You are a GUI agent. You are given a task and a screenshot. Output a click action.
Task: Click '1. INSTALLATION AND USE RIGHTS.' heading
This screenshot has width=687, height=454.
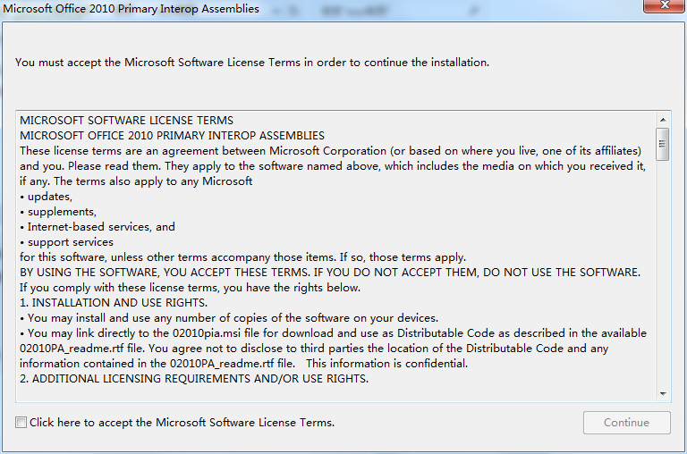click(114, 303)
